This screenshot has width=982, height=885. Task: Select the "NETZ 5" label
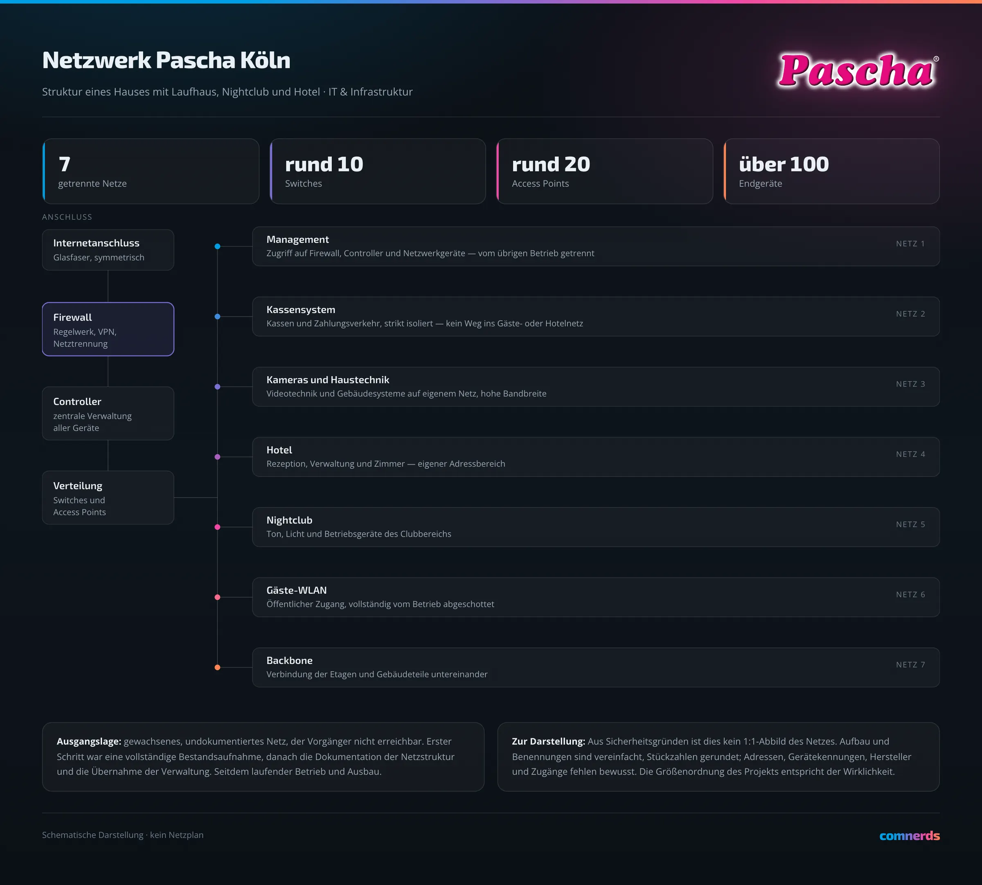coord(910,524)
